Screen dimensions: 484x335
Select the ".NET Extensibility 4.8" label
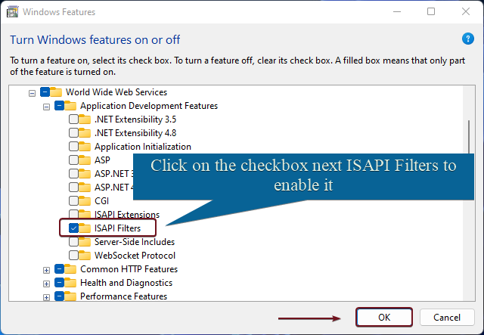point(135,133)
